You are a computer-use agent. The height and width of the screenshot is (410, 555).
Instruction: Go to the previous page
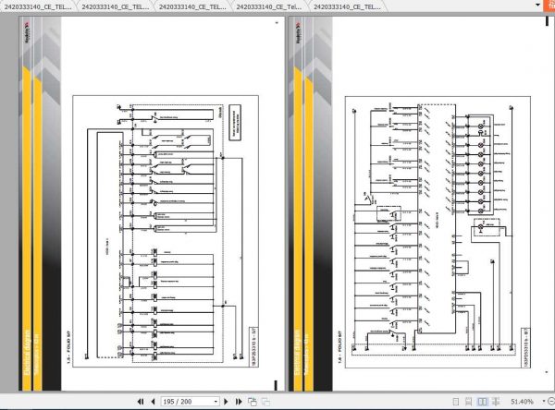pos(153,402)
